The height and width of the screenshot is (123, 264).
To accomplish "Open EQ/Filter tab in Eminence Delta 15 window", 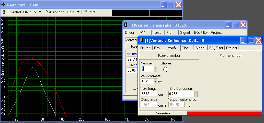I will coord(216,48).
